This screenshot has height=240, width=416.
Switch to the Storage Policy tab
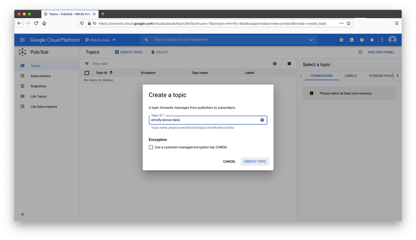(381, 76)
